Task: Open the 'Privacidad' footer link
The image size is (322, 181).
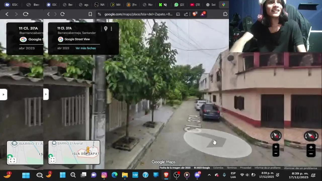Action: [x=246, y=168]
